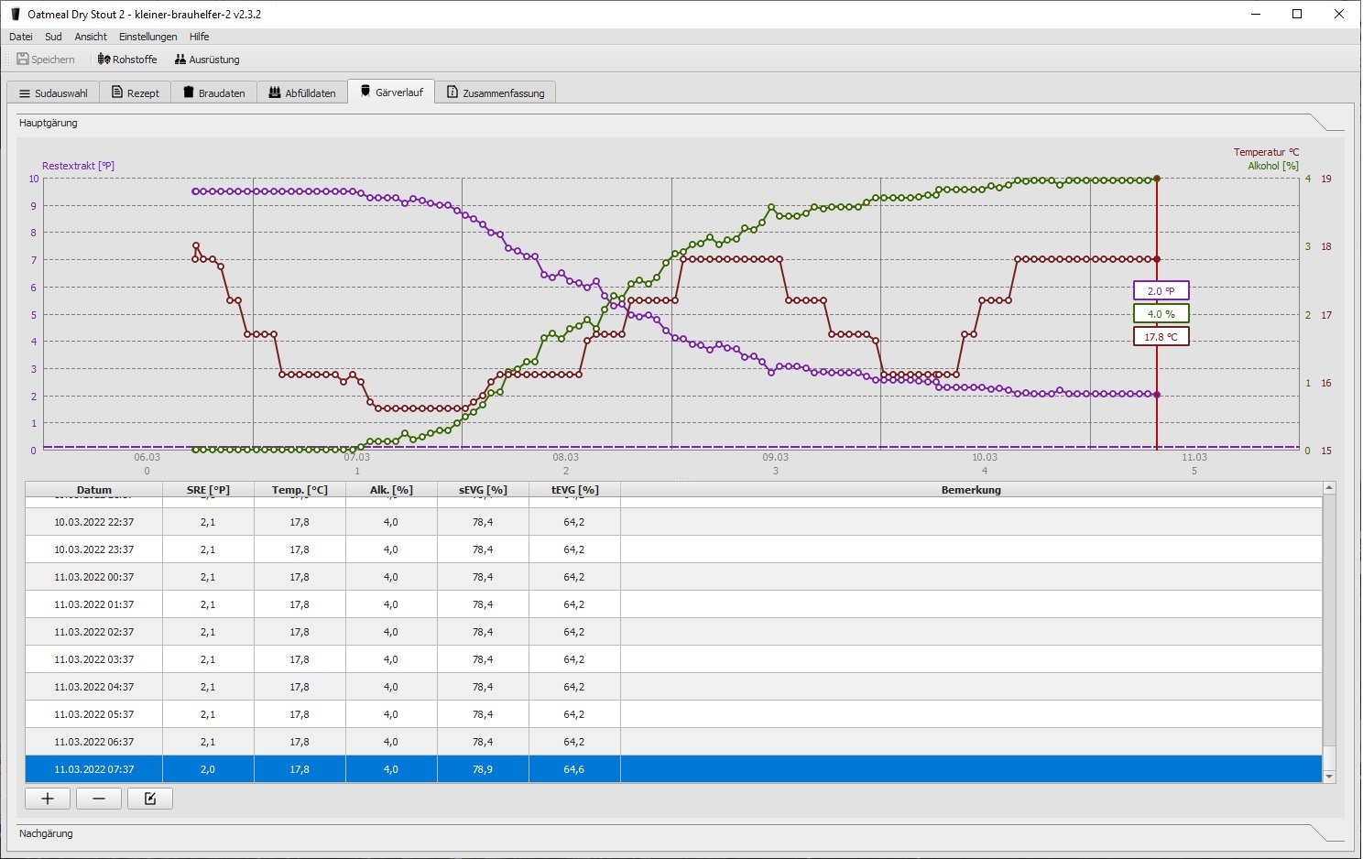Expand the Nachgärung section

[46, 833]
